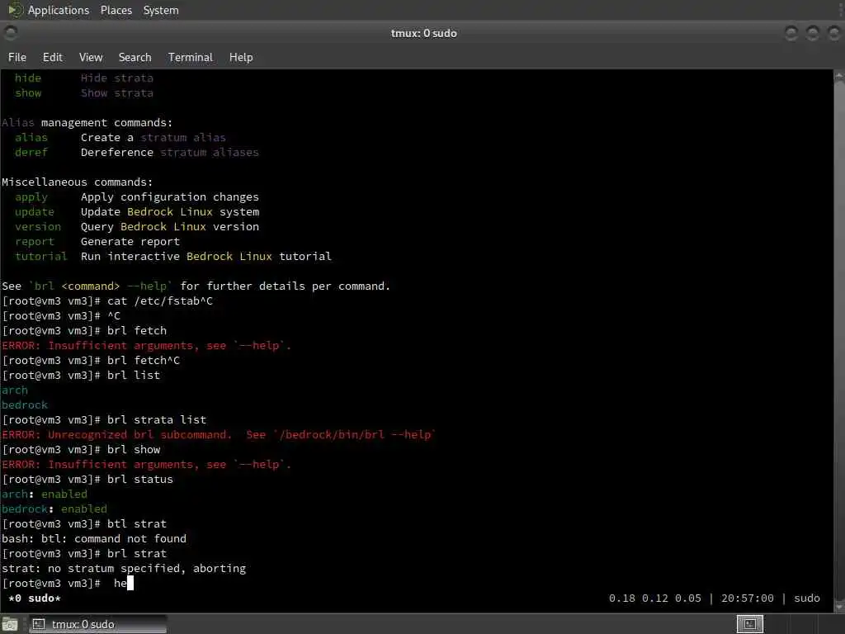Open the Edit menu

52,57
